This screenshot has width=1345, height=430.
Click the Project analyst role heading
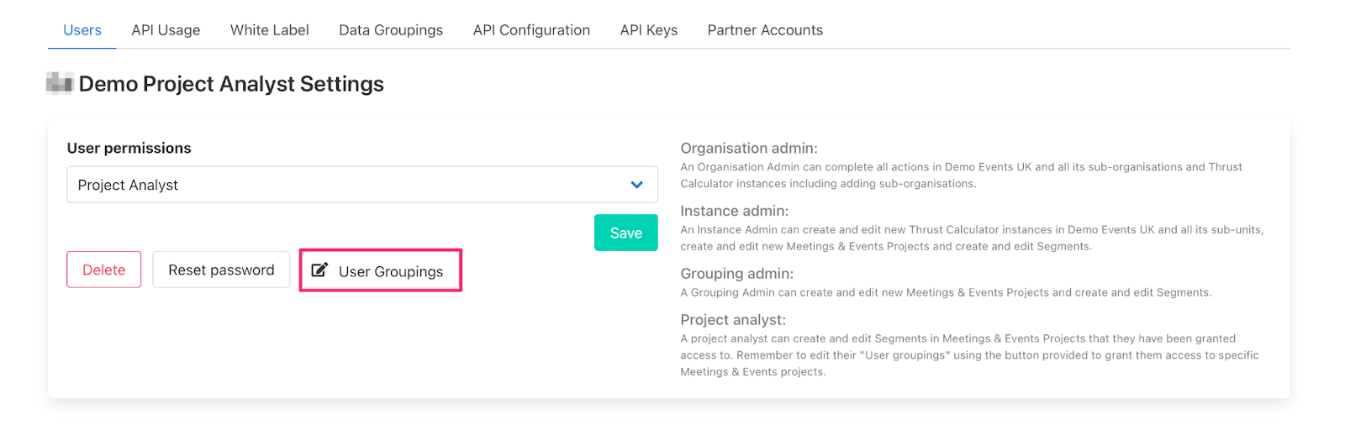(x=733, y=320)
